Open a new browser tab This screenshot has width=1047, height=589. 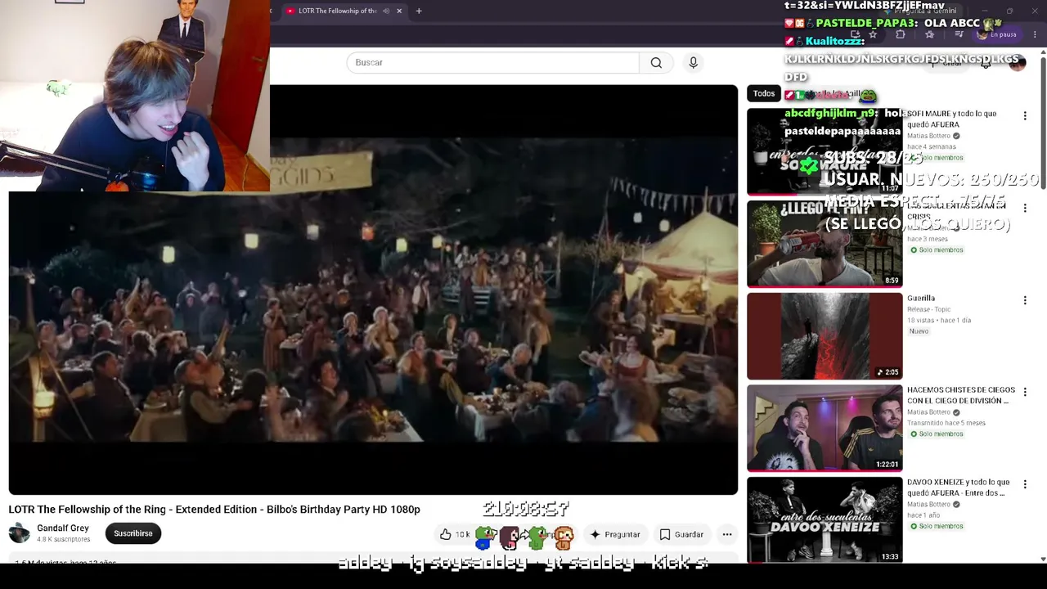pos(419,11)
